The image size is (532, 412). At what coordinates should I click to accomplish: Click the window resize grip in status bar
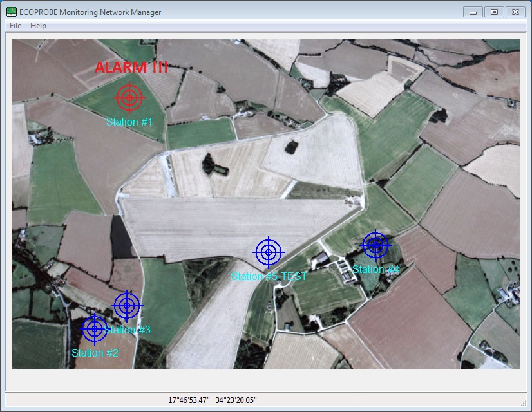click(523, 402)
